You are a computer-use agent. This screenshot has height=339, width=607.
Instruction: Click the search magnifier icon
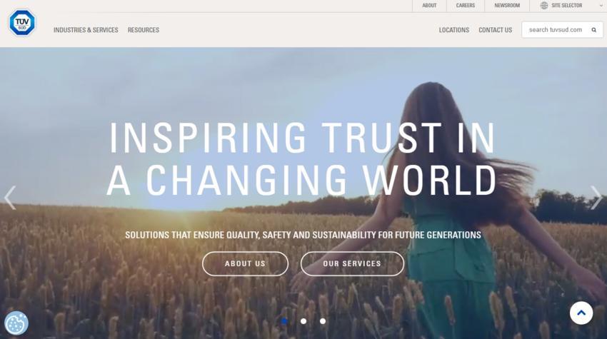(594, 30)
